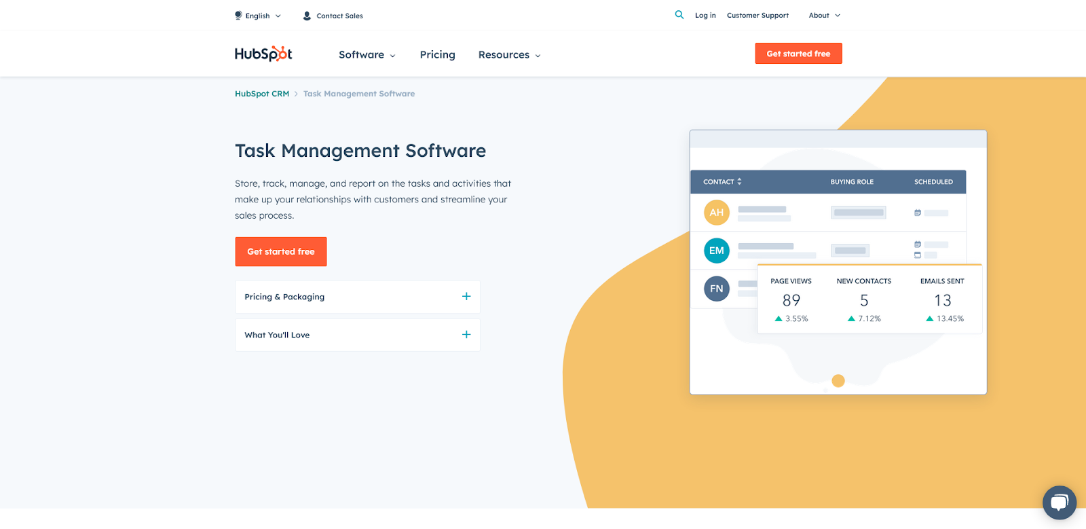Click the calendar icon in the AH row
The width and height of the screenshot is (1086, 529).
pyautogui.click(x=918, y=213)
